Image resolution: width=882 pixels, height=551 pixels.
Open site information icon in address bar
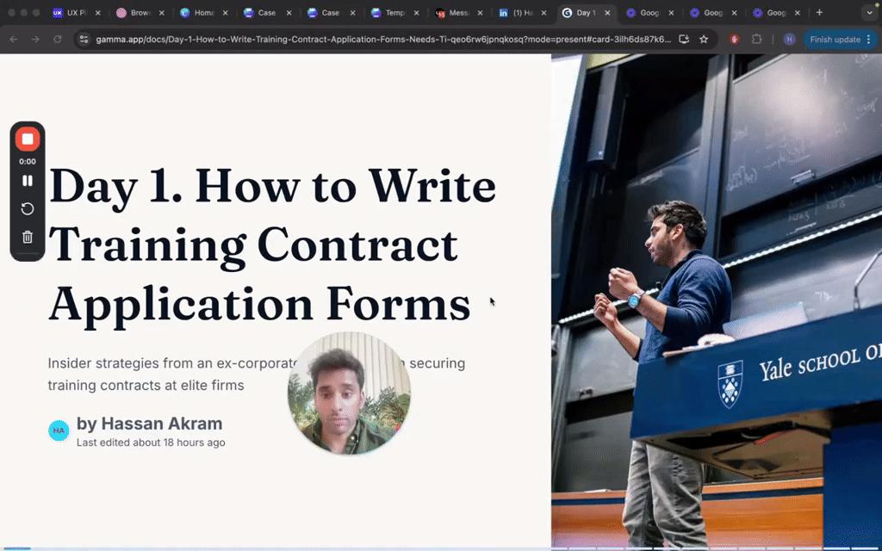[x=84, y=40]
